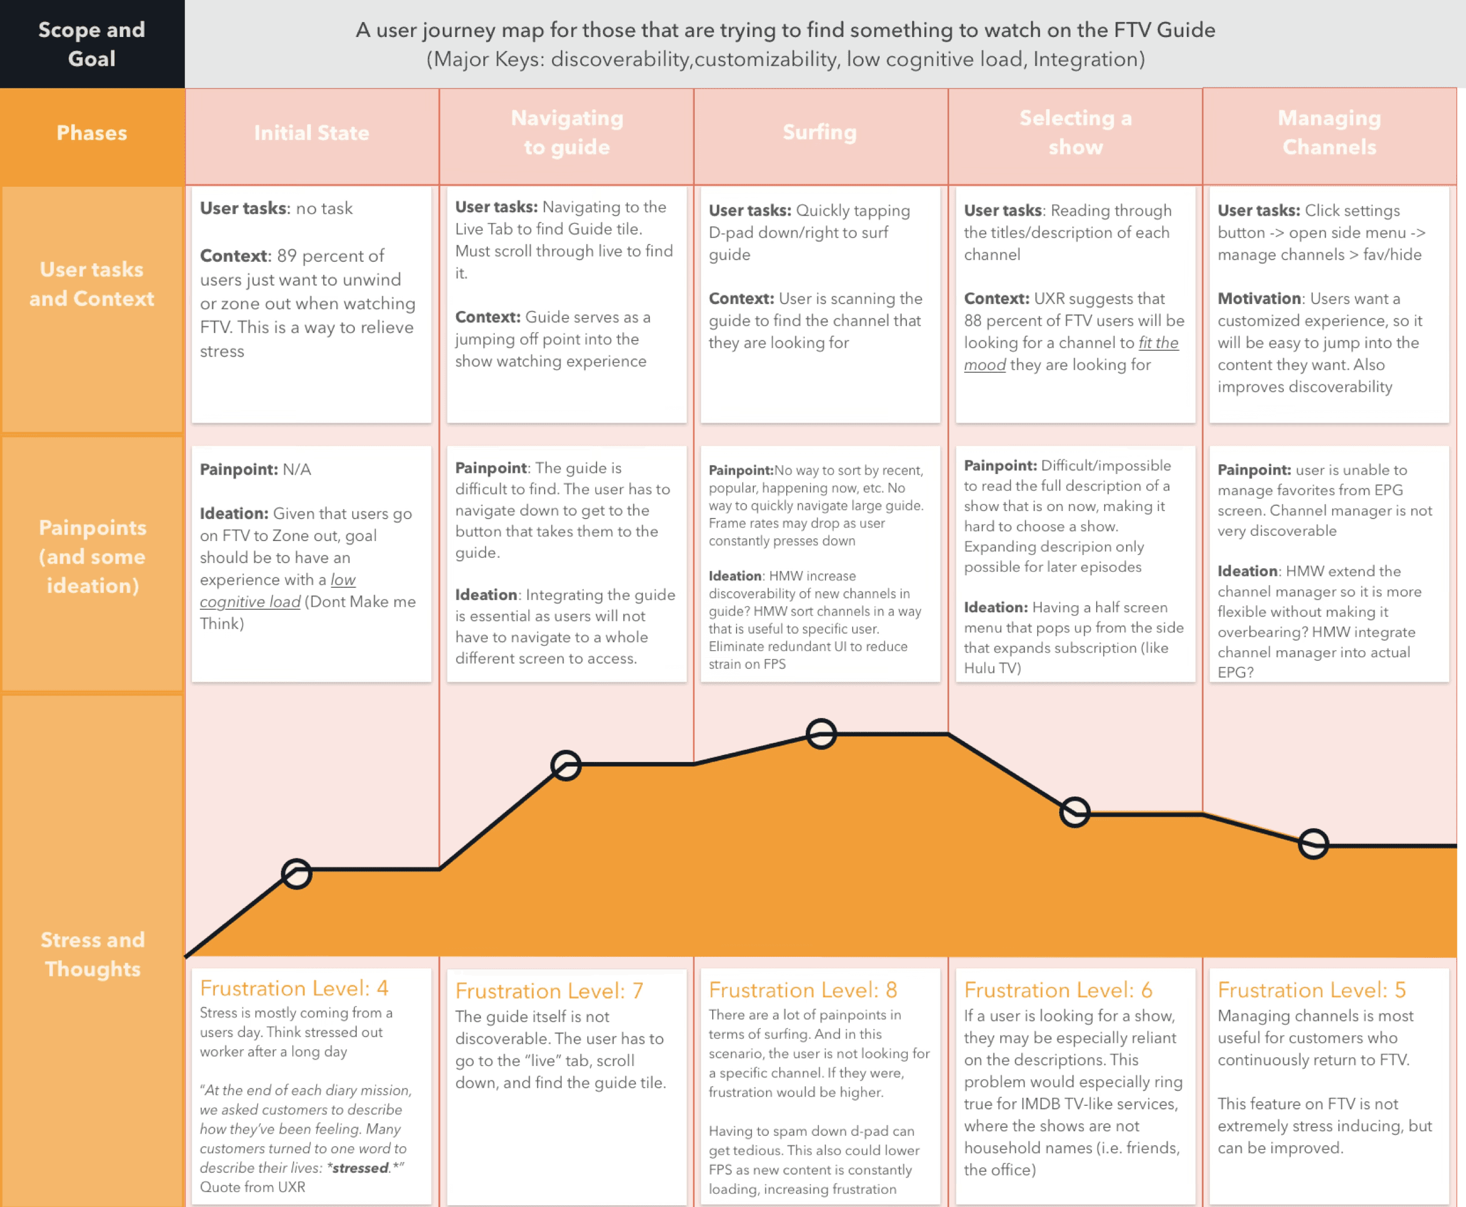Click the Scope and Goal label
Image resolution: width=1466 pixels, height=1207 pixels.
[x=92, y=44]
